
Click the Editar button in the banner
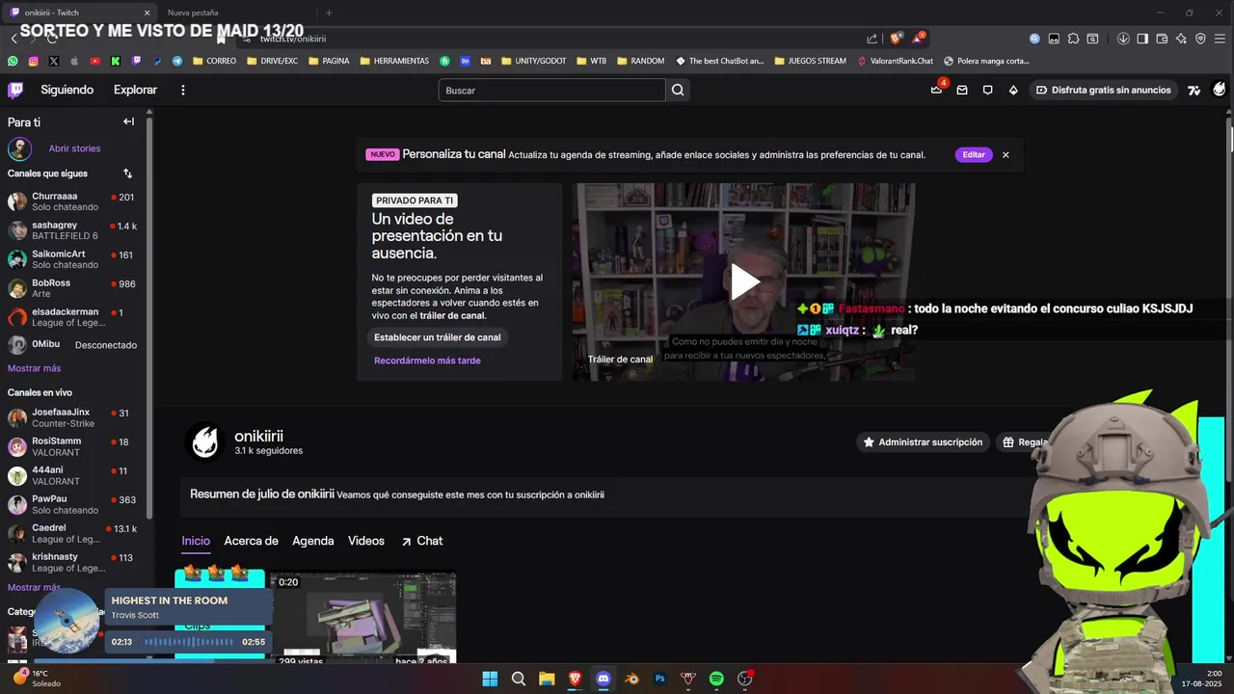tap(974, 154)
